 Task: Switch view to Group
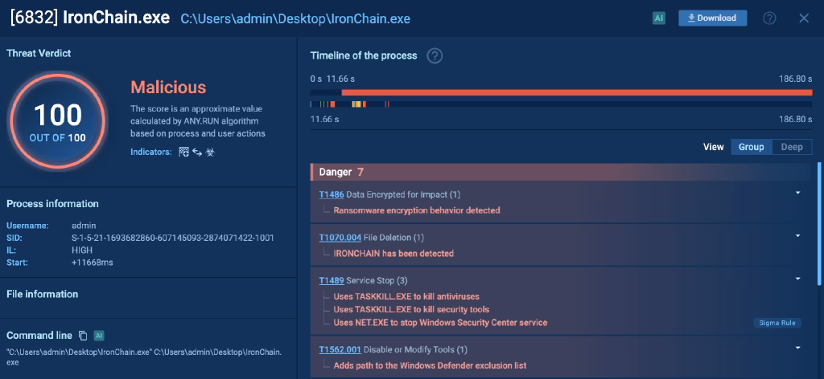tap(752, 147)
